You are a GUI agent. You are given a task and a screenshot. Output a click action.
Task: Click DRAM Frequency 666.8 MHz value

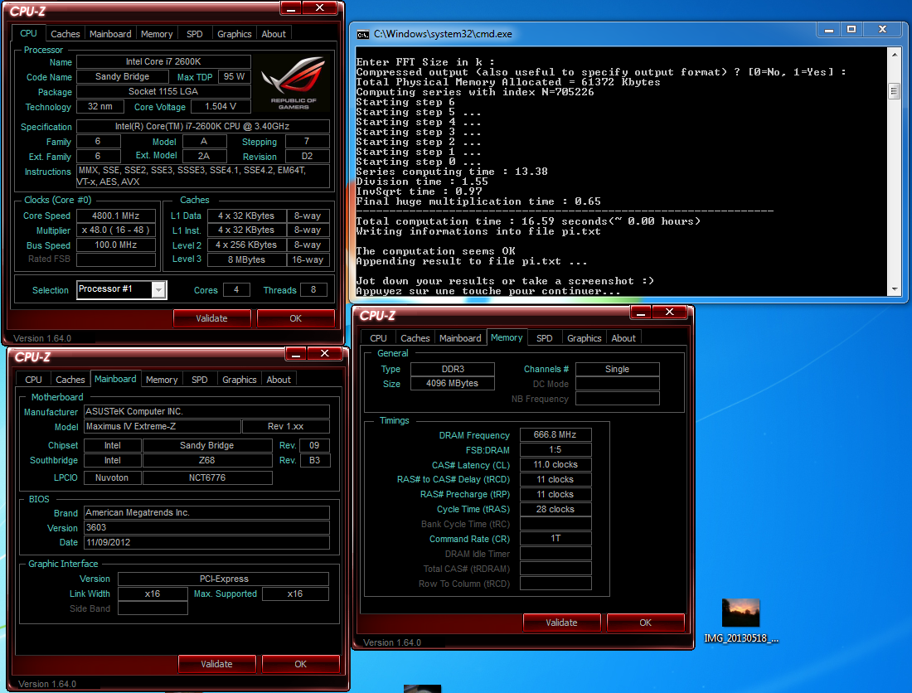coord(555,435)
